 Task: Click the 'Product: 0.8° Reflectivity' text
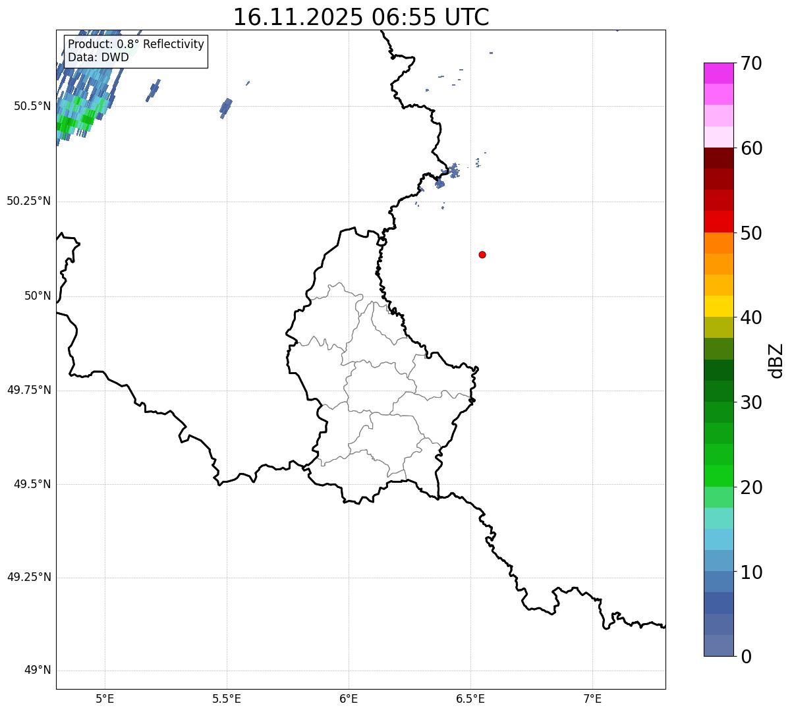tap(136, 44)
